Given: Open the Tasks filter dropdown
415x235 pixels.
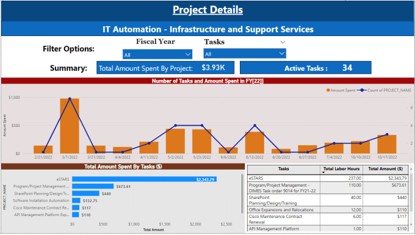Looking at the screenshot, I should click(x=245, y=54).
